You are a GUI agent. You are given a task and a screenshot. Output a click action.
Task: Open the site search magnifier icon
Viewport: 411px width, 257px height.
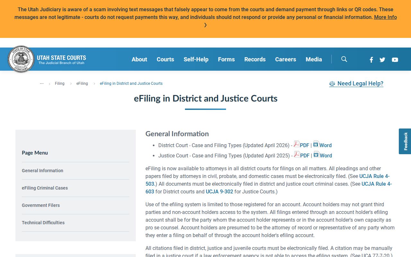(344, 59)
